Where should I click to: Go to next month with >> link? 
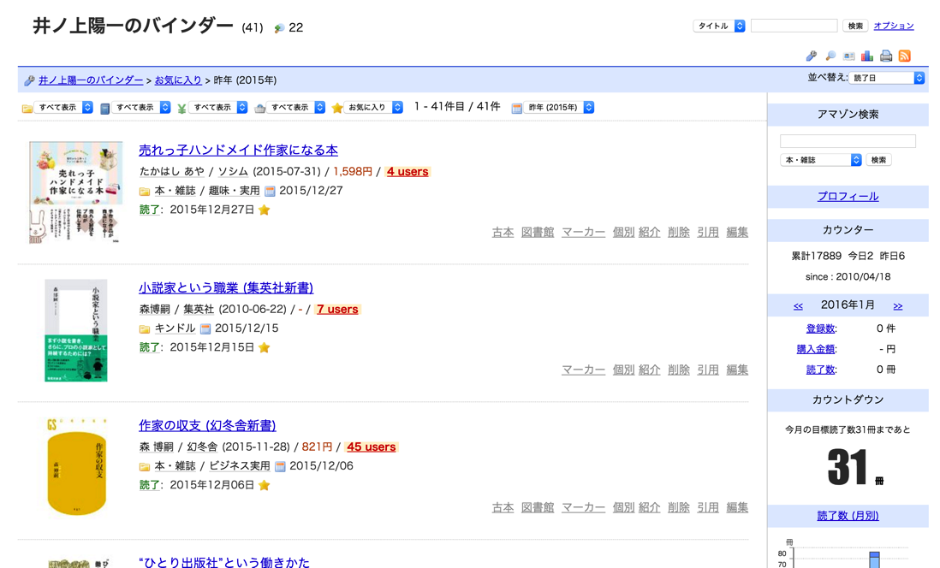coord(897,306)
